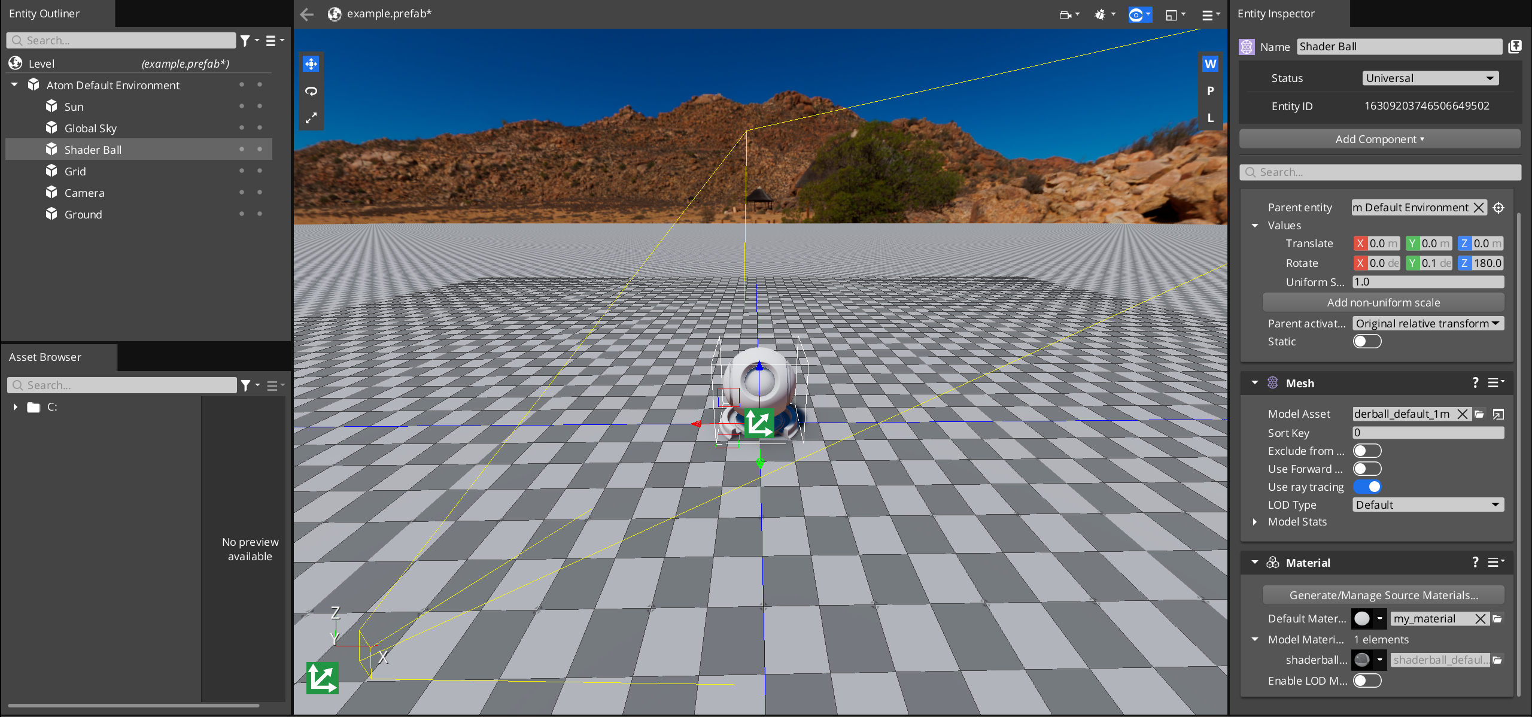Viewport: 1532px width, 717px height.
Task: Open the Status Universal dropdown
Action: tap(1430, 78)
